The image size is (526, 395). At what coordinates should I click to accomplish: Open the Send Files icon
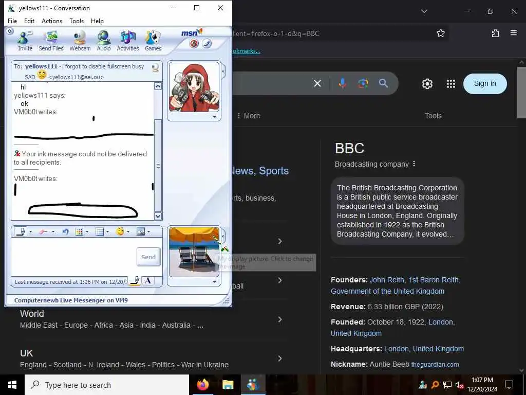51,41
